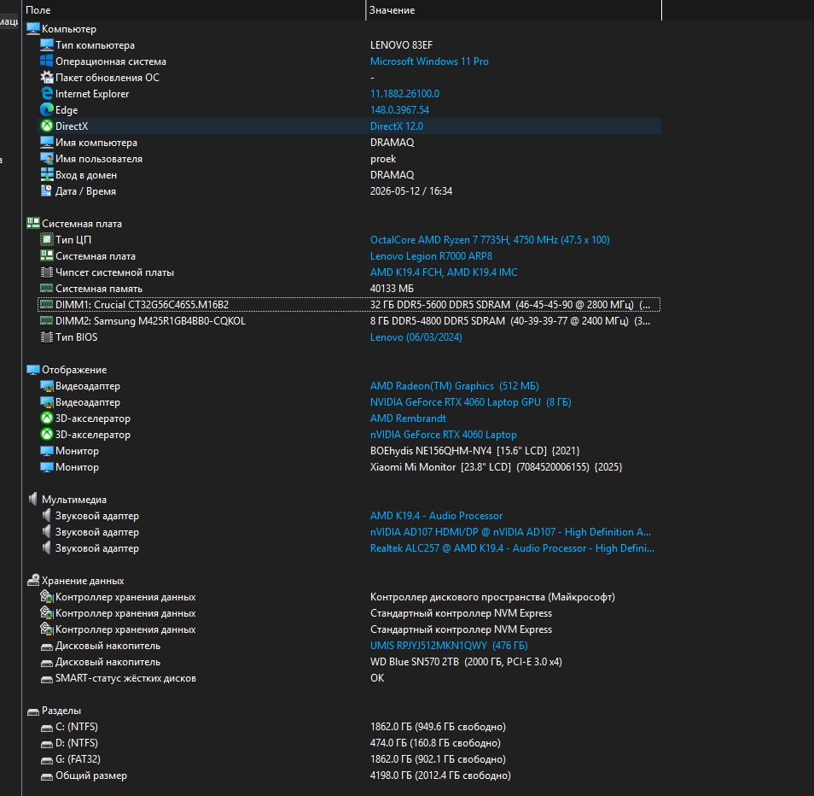Click the Разделы group drive icon
Viewport: 814px width, 796px height.
(33, 711)
